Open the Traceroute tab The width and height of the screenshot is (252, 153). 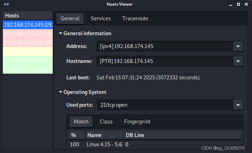point(135,19)
